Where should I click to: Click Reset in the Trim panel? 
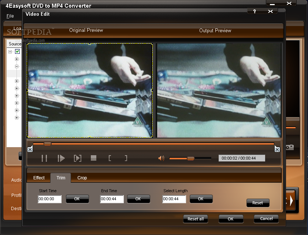258,203
